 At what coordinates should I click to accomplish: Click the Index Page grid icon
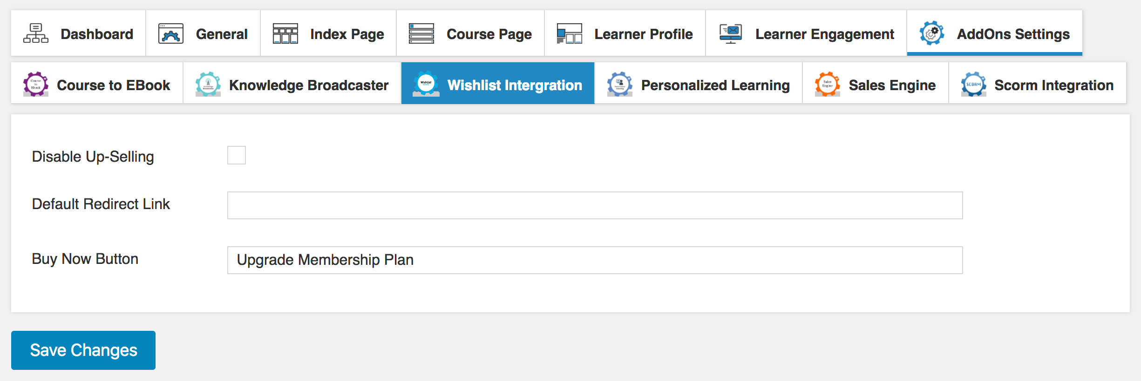[x=285, y=33]
